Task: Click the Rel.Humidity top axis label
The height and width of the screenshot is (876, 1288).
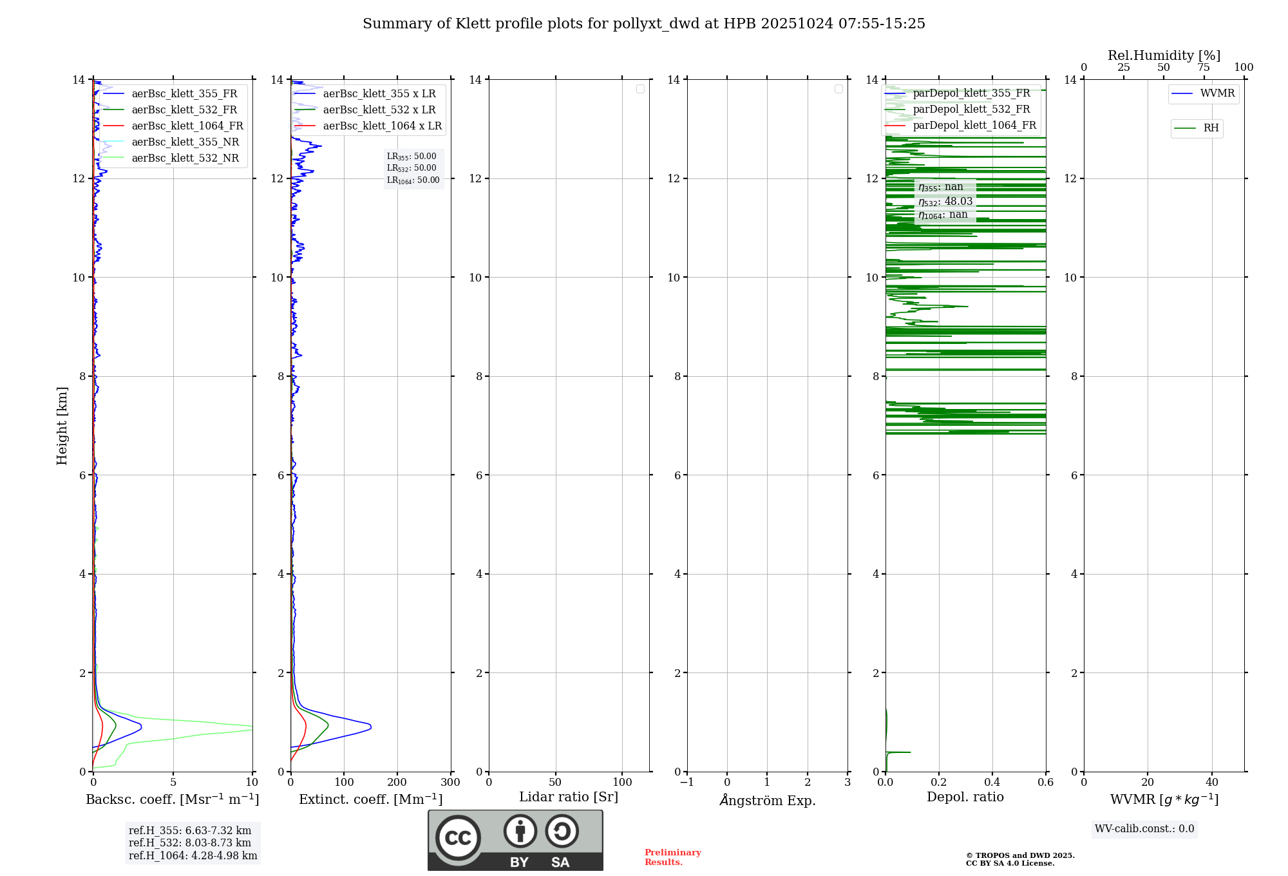Action: point(1164,55)
